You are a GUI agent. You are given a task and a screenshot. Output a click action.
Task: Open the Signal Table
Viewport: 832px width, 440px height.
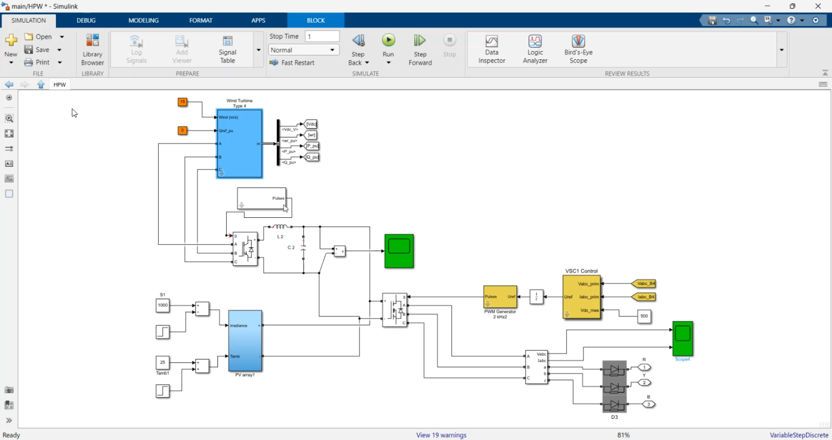[x=227, y=49]
